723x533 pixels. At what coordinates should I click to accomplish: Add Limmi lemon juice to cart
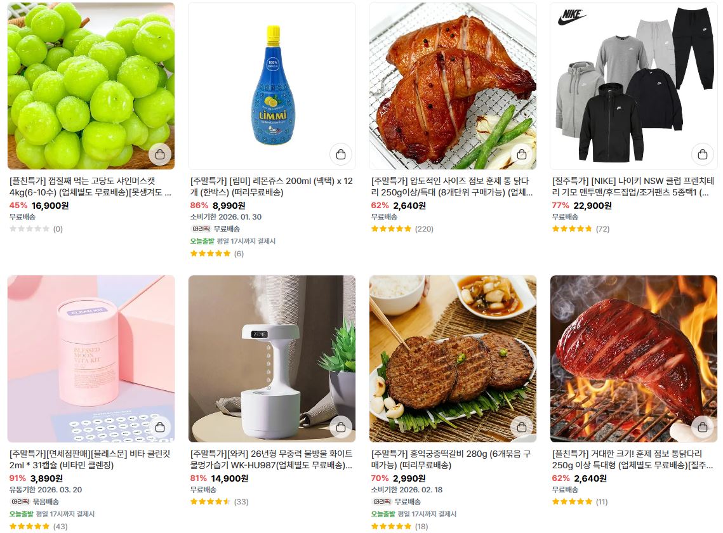click(341, 154)
